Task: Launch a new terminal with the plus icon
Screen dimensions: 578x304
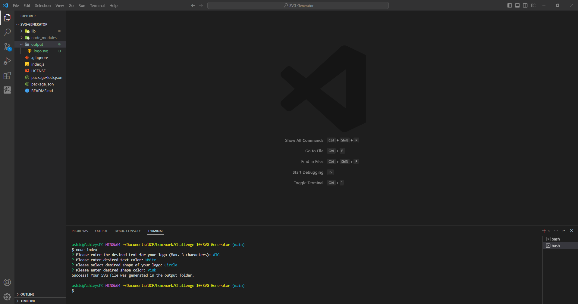Action: point(544,231)
